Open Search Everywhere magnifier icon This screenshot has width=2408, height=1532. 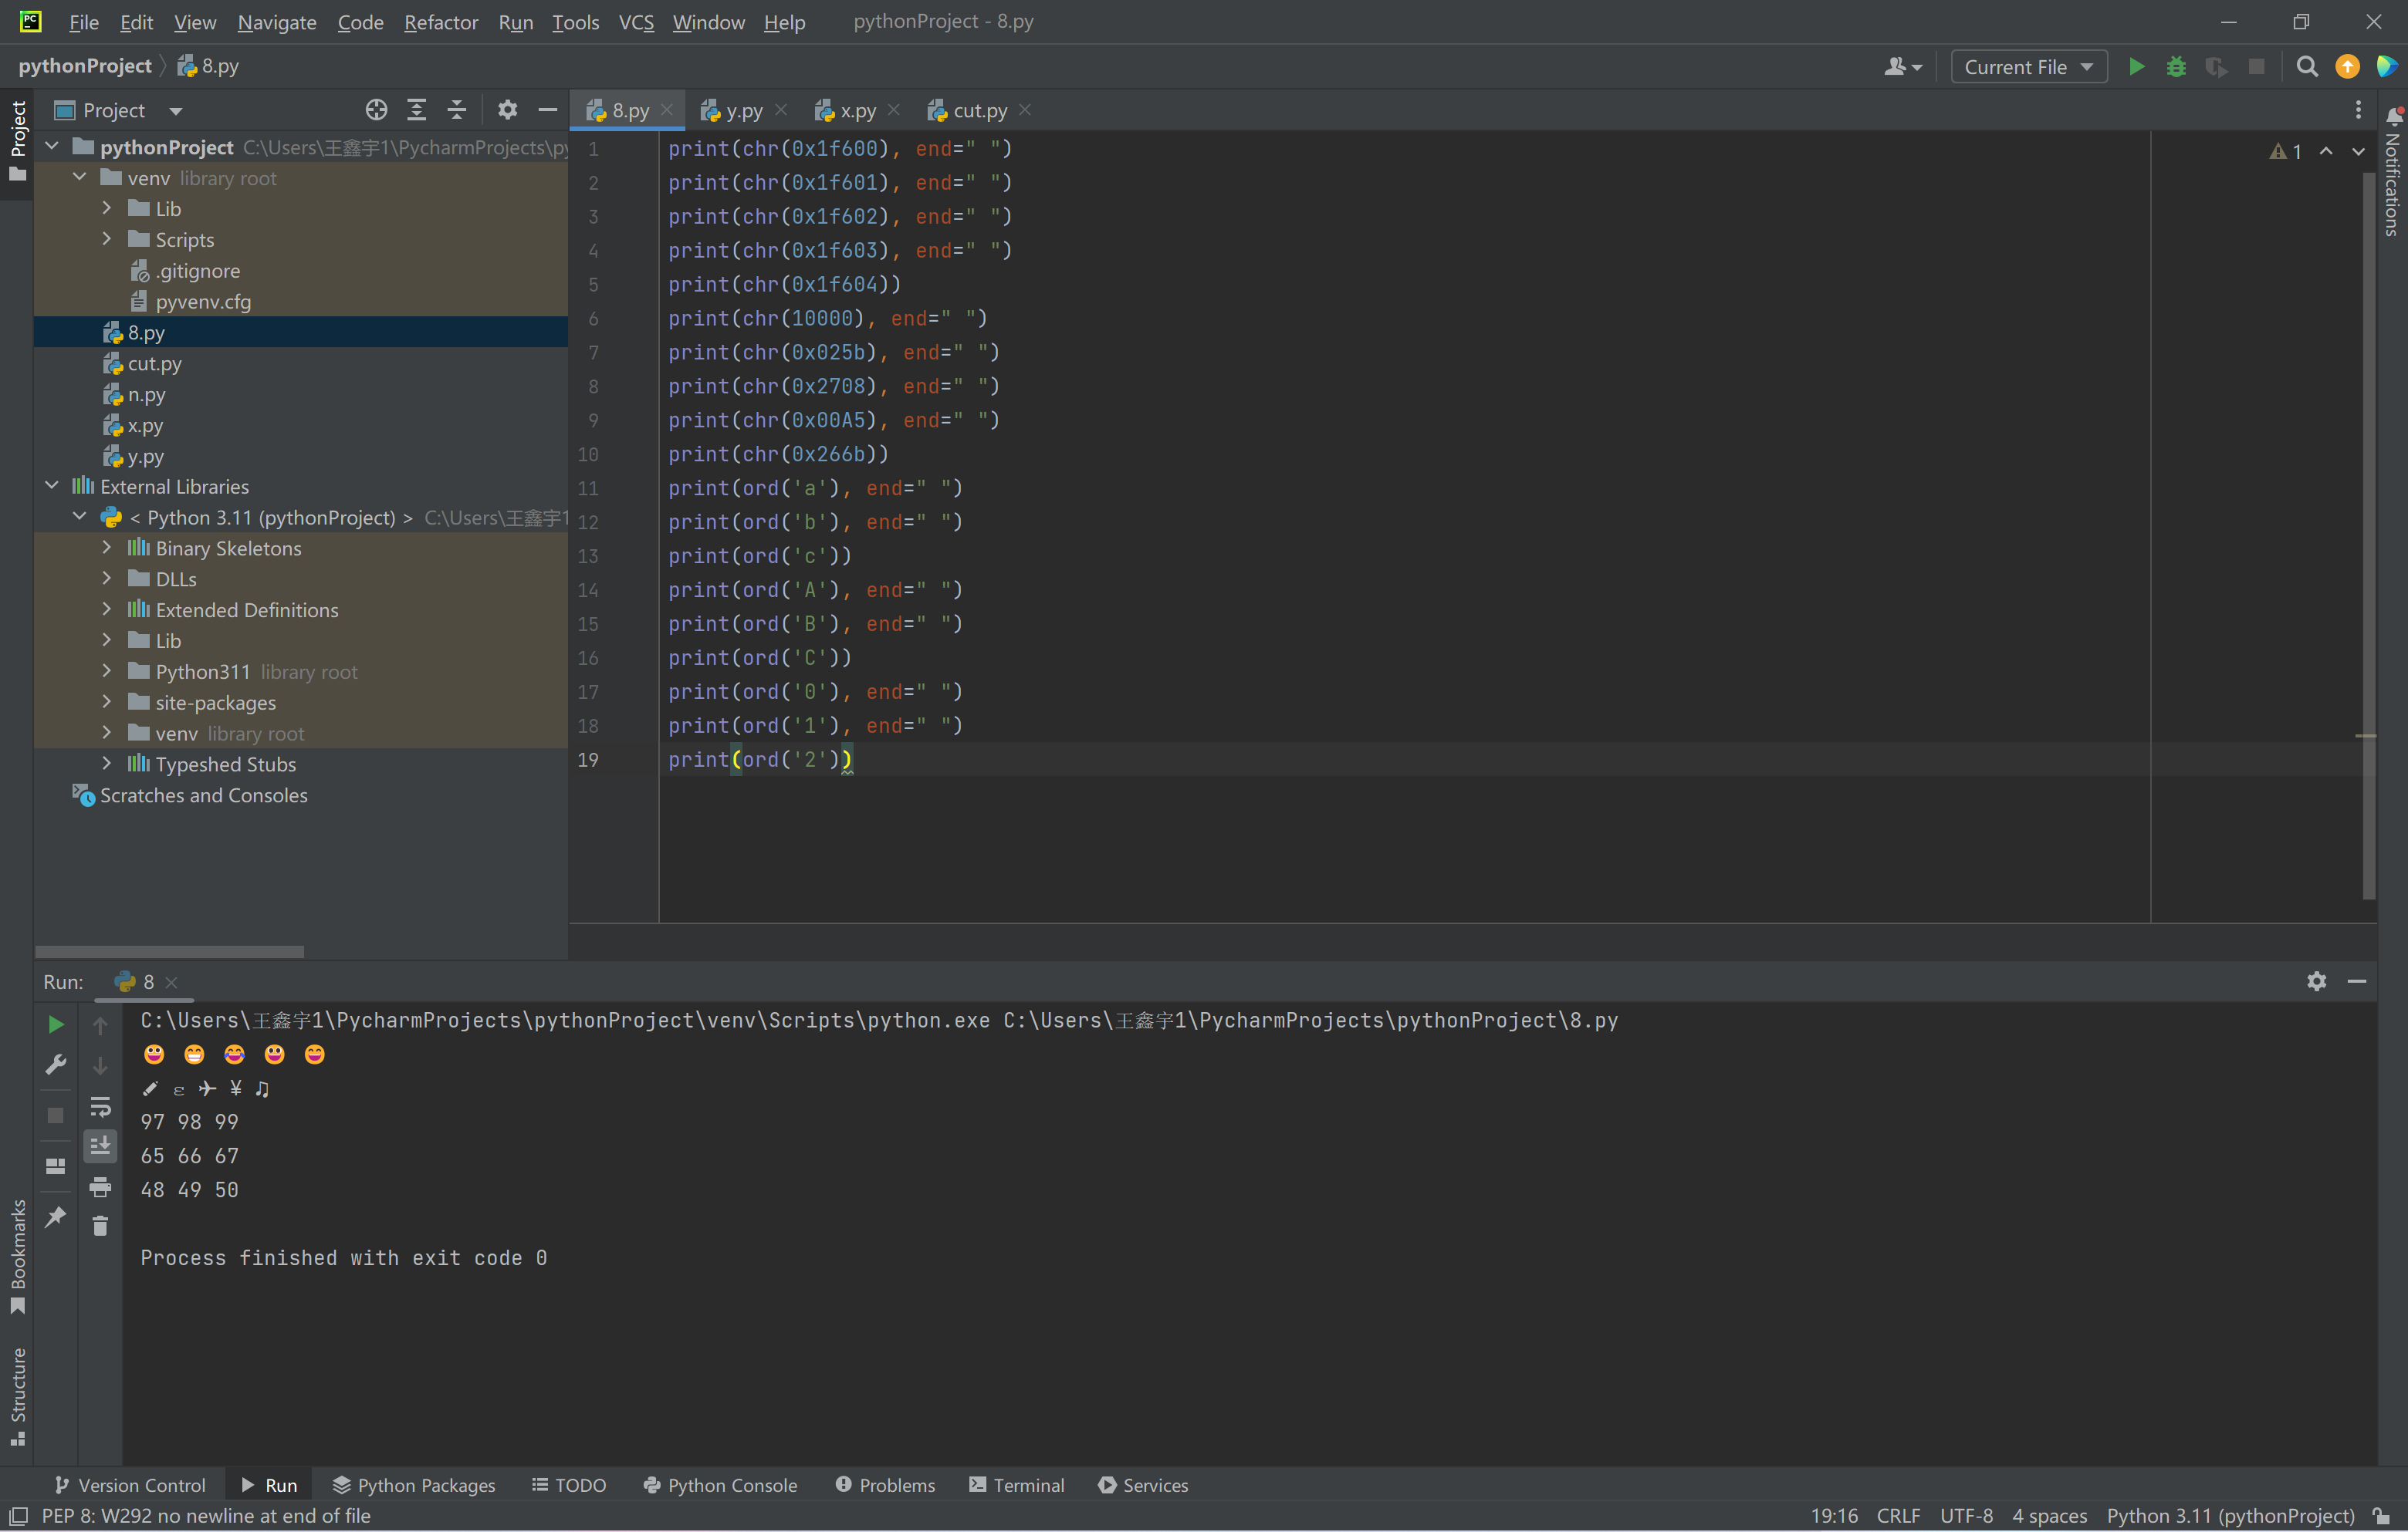pos(2306,67)
